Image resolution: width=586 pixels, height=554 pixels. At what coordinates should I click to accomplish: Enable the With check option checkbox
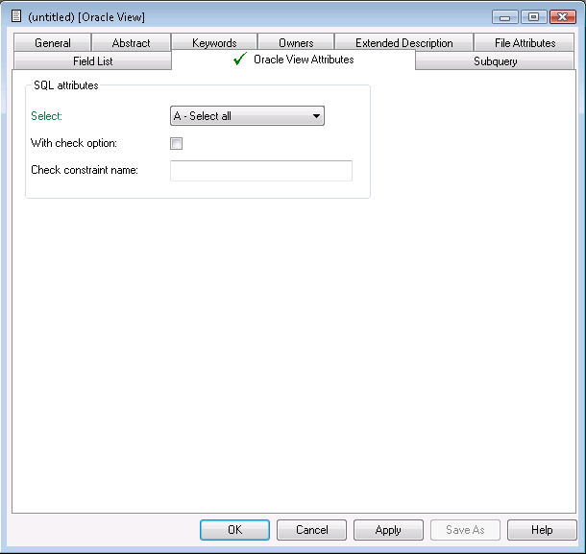click(x=176, y=144)
